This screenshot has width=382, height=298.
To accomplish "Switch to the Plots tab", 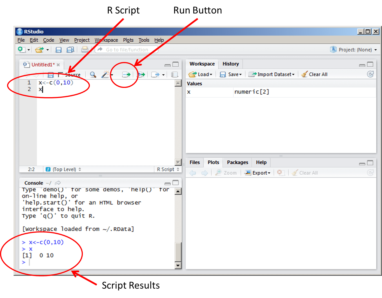I will [213, 163].
